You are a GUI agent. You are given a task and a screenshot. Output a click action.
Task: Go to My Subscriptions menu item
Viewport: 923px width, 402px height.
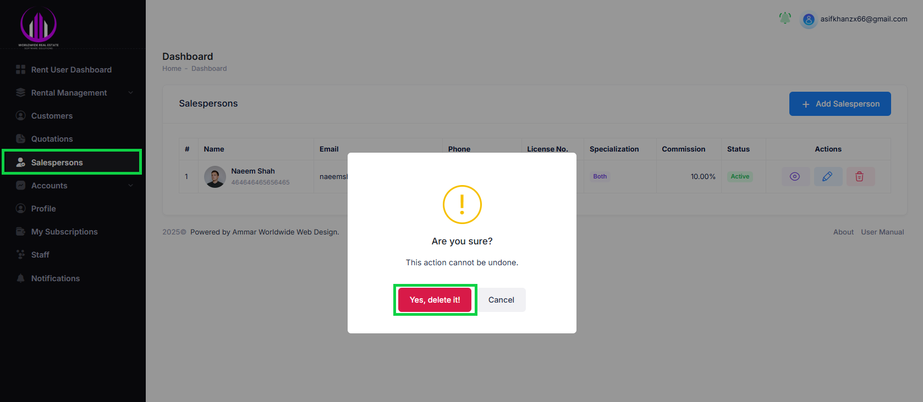(64, 232)
